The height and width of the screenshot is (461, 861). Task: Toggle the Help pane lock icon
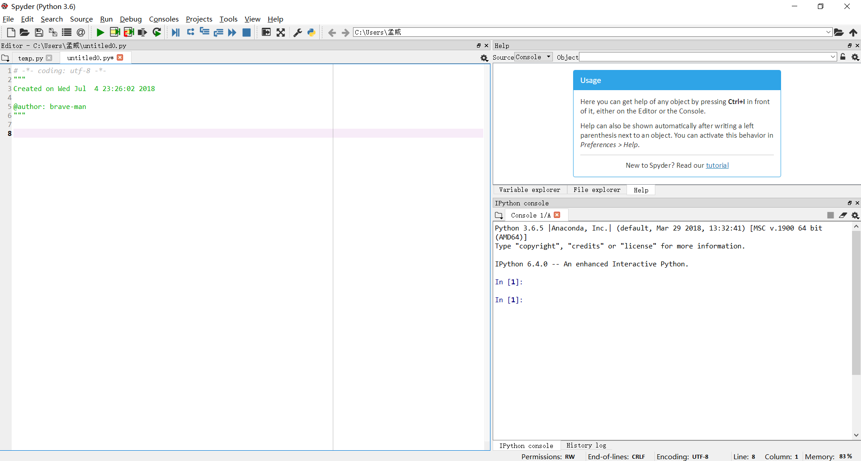click(843, 57)
